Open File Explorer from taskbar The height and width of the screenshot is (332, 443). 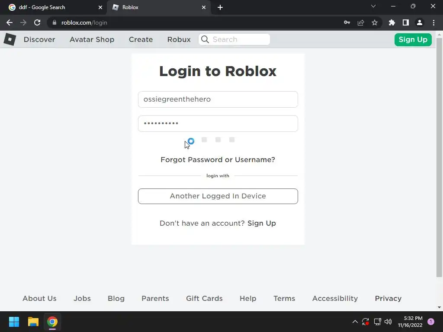[33, 322]
